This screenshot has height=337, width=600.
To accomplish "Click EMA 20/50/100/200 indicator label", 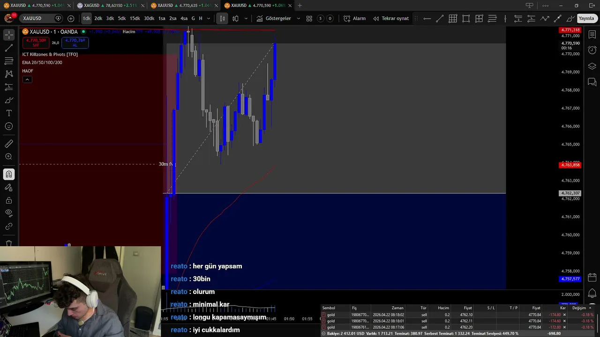I will pos(42,63).
